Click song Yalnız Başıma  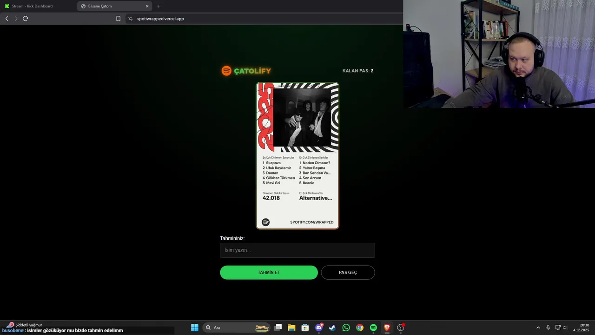(x=314, y=168)
